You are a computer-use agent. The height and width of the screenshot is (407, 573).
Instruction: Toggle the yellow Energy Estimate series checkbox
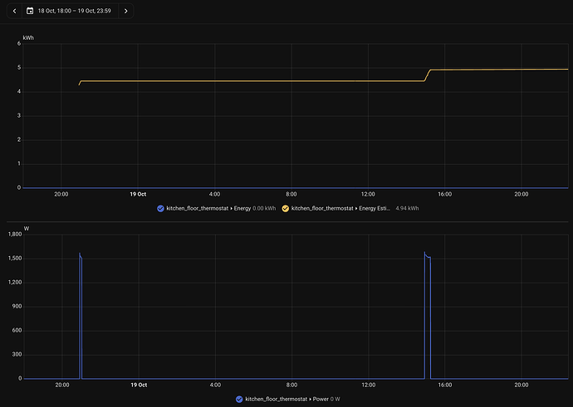(286, 209)
